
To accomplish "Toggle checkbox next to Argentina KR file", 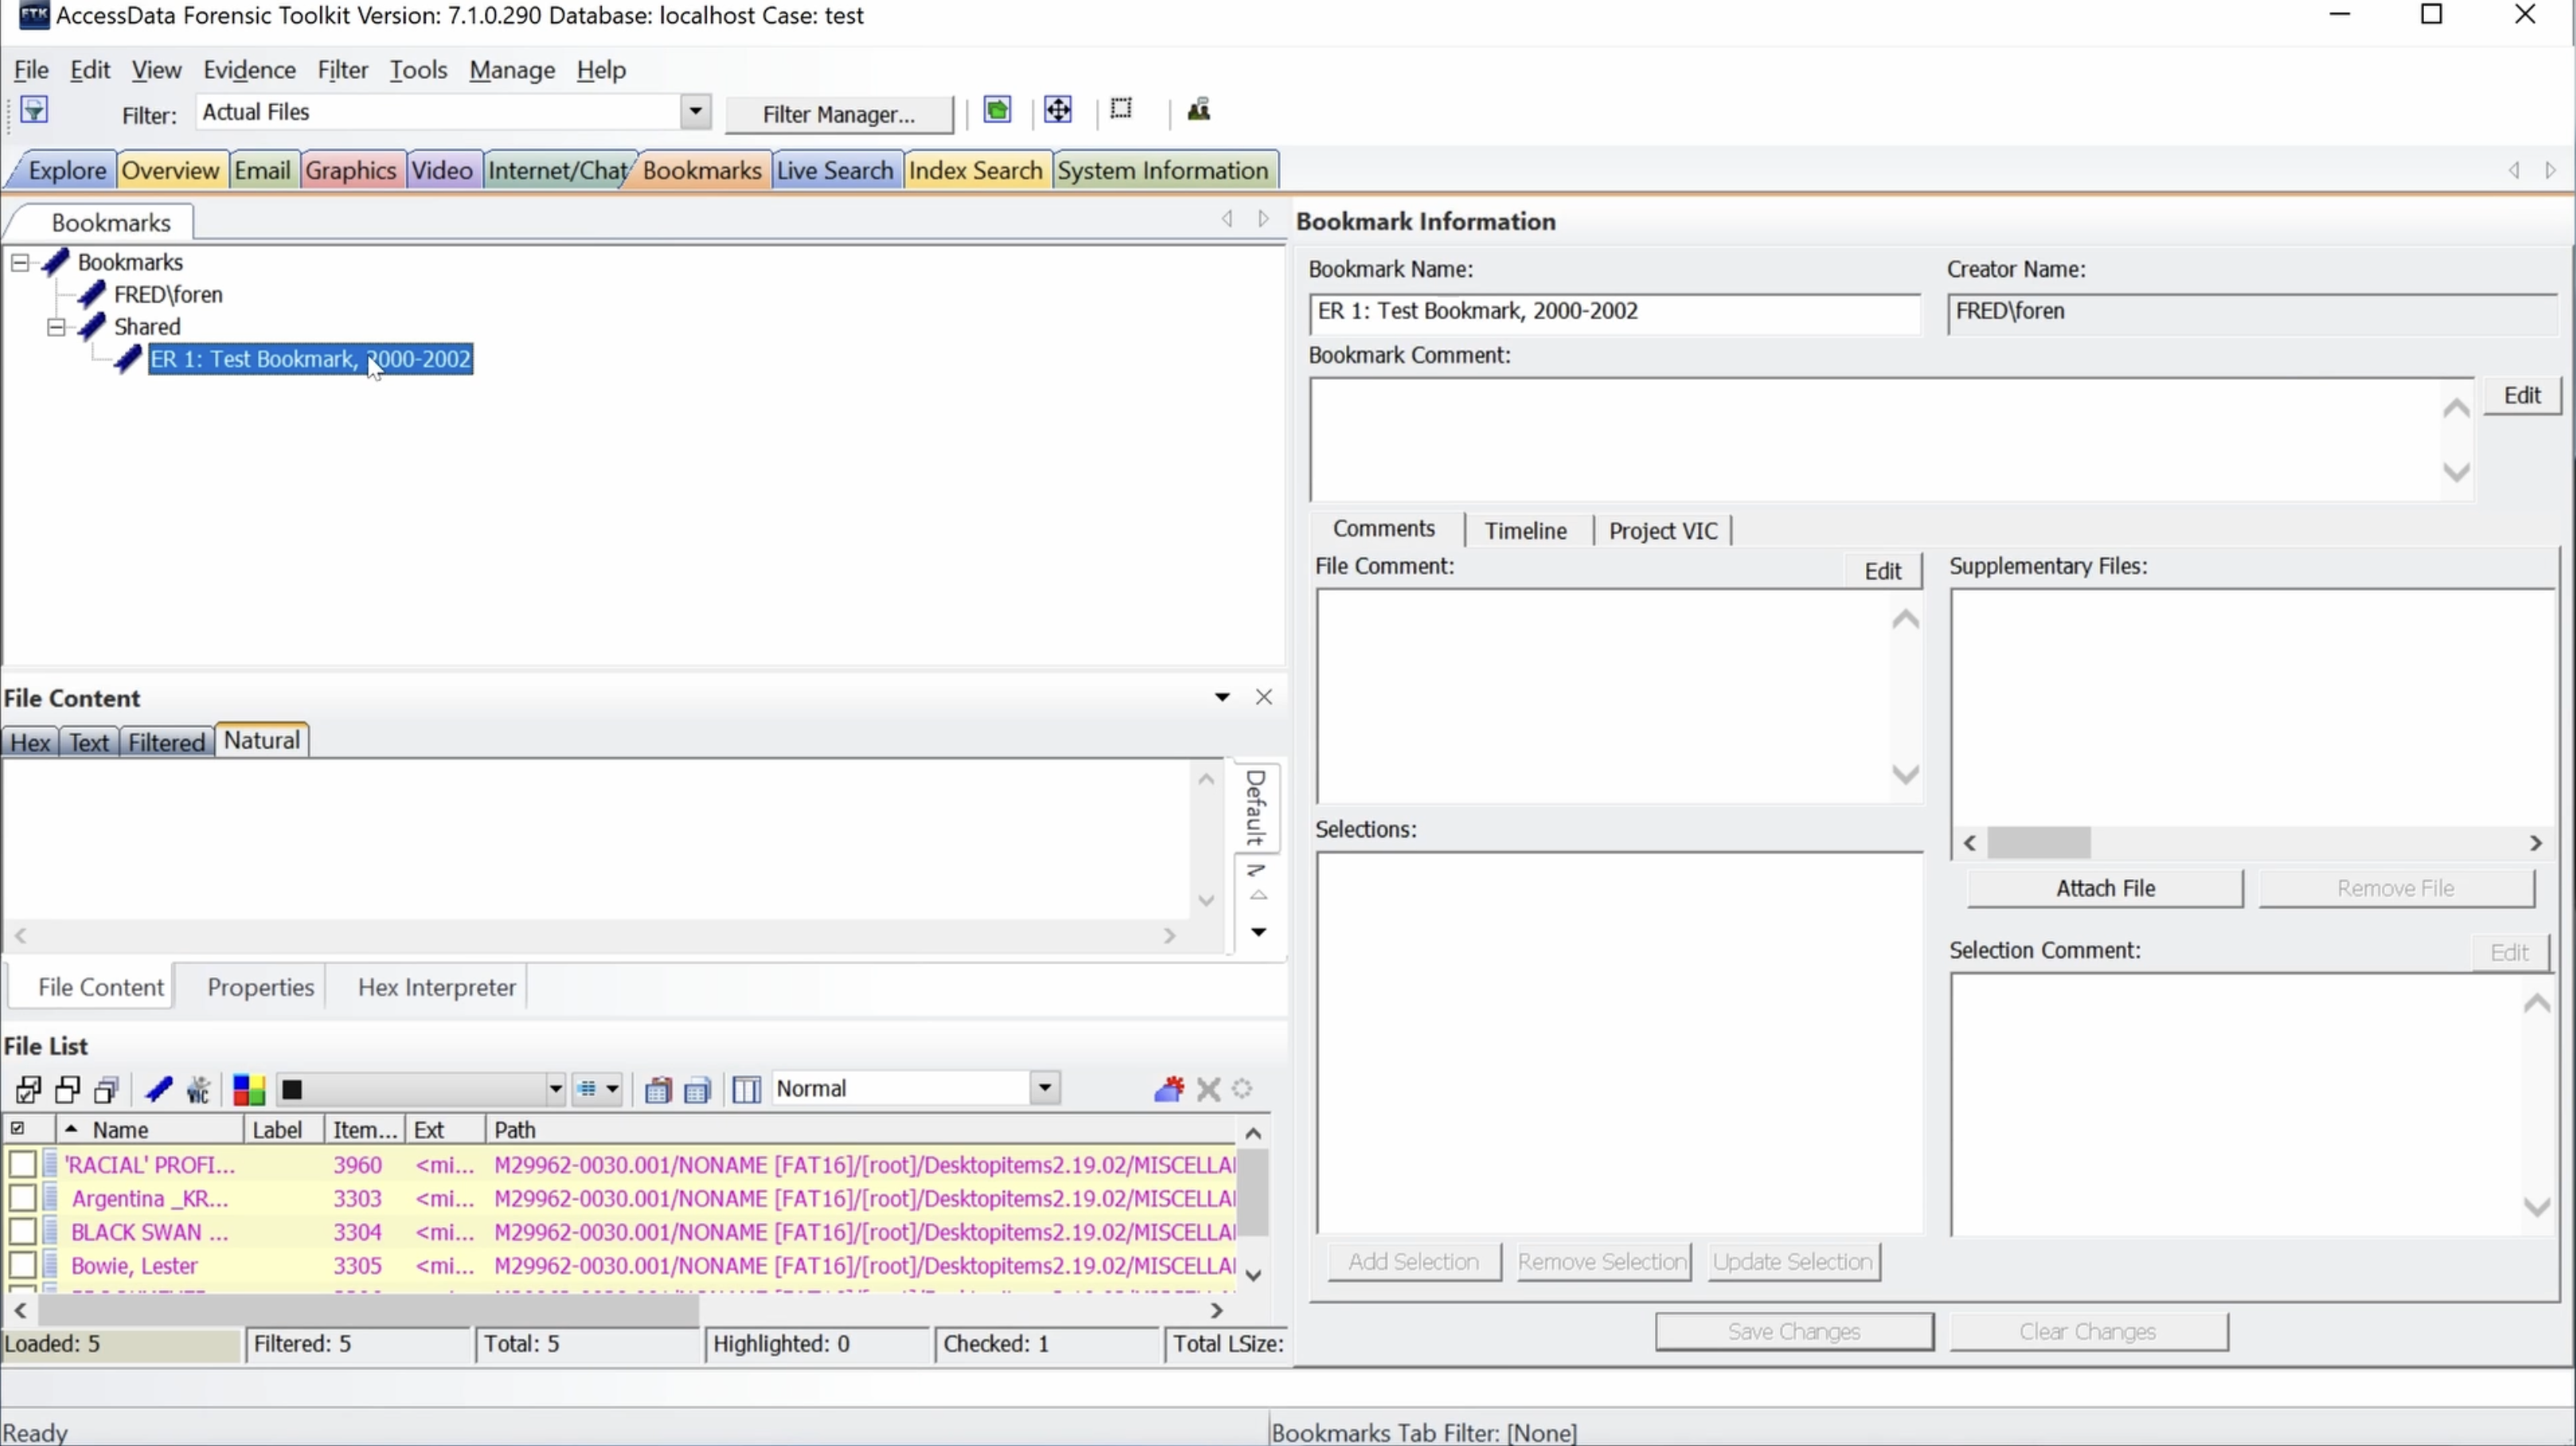I will tap(19, 1198).
